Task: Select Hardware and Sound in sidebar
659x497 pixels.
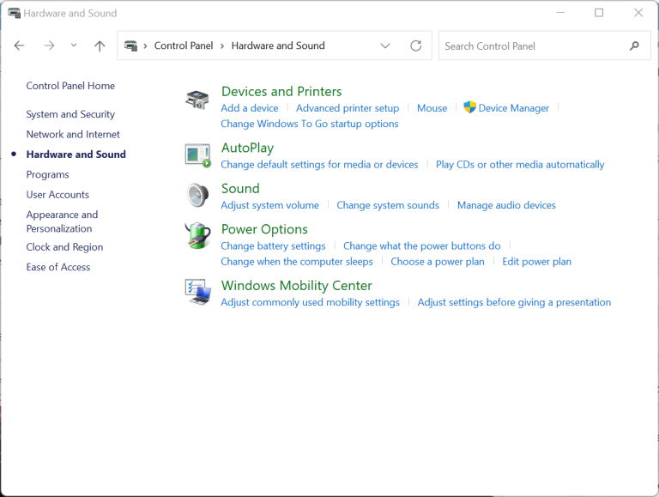Action: pyautogui.click(x=76, y=155)
